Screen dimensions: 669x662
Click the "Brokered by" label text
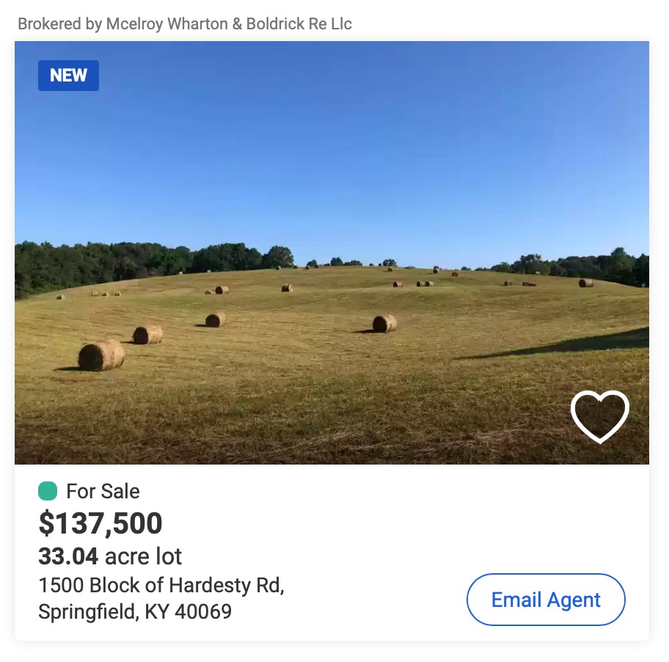pos(59,23)
